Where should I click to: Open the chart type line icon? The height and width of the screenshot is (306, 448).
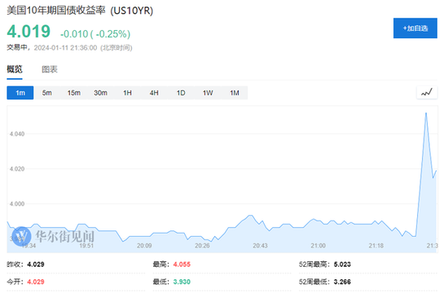pyautogui.click(x=427, y=93)
